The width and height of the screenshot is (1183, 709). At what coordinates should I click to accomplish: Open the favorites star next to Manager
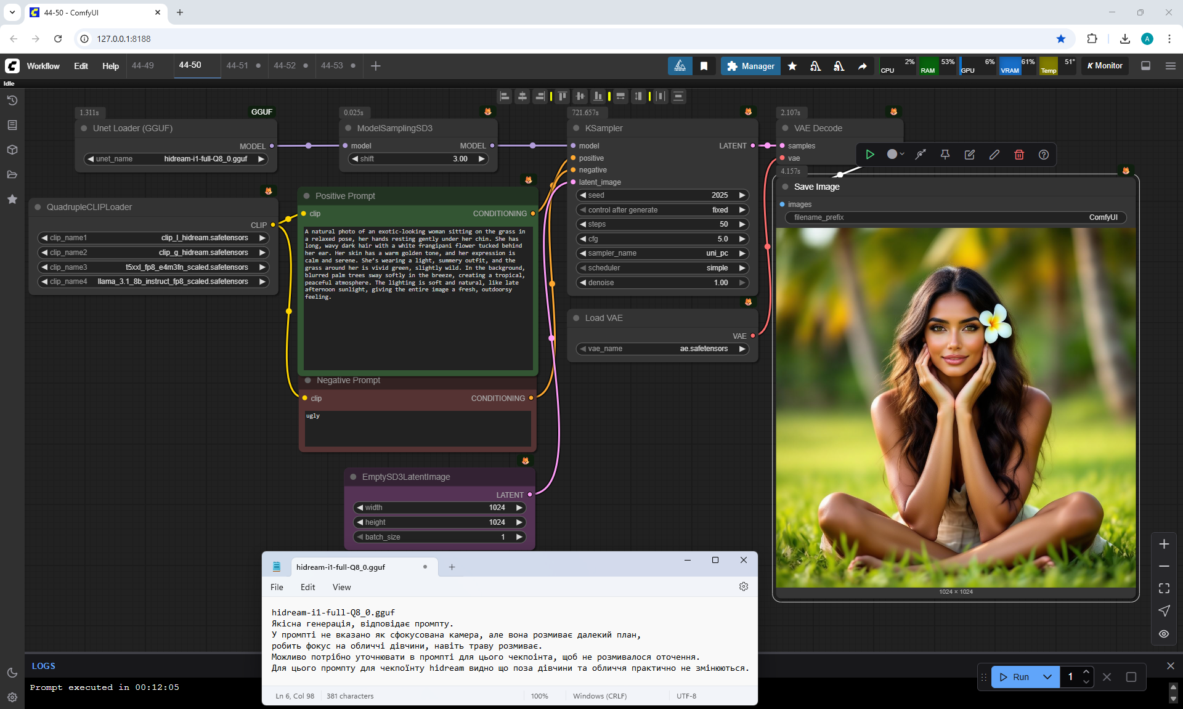(792, 66)
